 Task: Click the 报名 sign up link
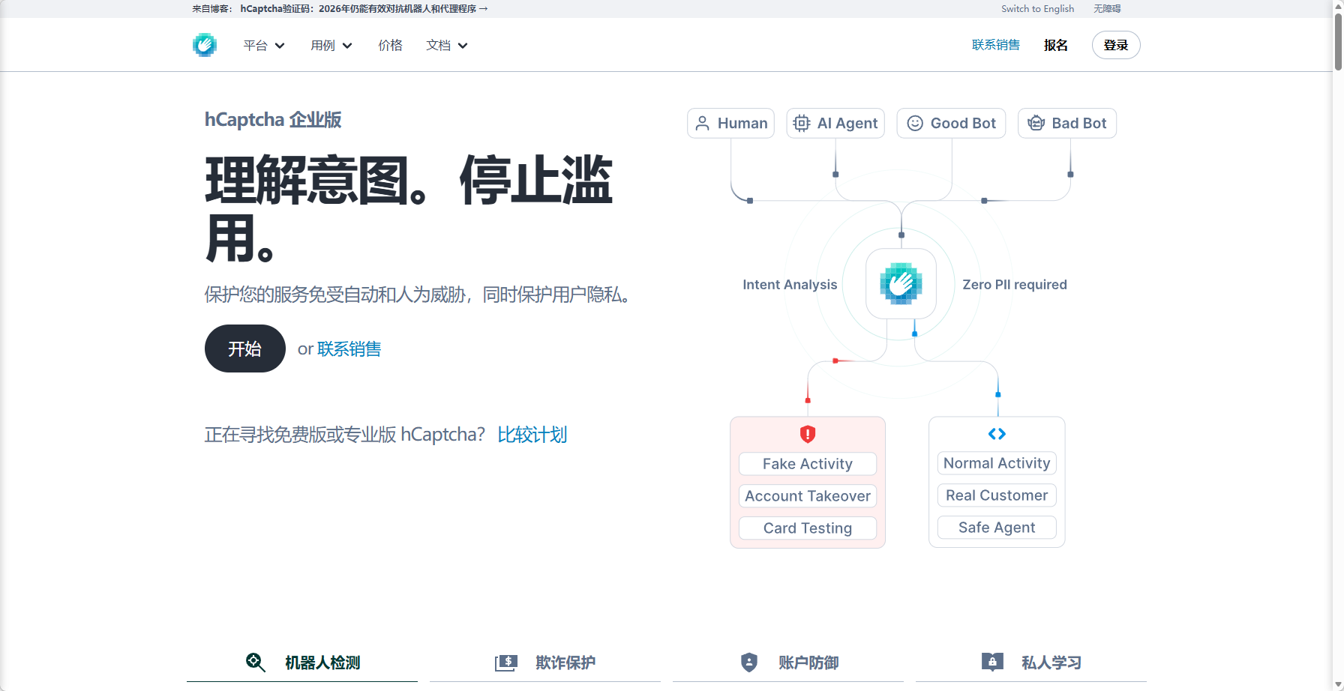[x=1056, y=46]
